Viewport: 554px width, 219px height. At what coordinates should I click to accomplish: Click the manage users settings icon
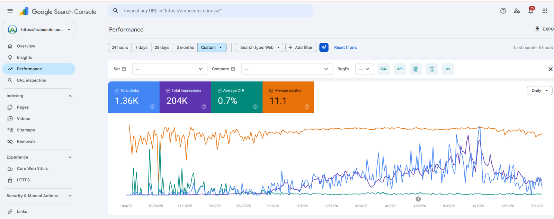[517, 11]
